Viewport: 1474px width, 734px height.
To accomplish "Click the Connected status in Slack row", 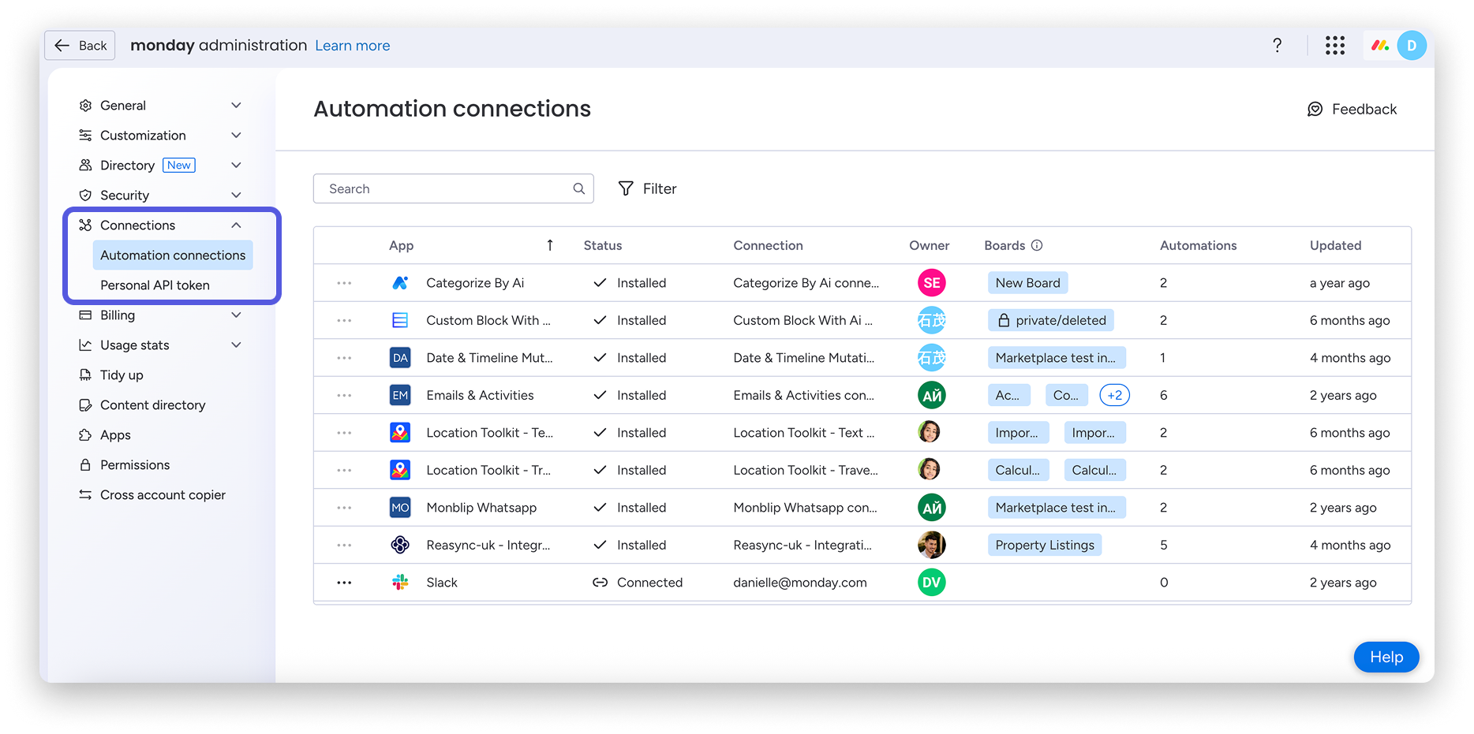I will [638, 583].
